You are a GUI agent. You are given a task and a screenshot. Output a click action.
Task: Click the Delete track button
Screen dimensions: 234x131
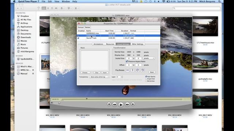click(87, 28)
